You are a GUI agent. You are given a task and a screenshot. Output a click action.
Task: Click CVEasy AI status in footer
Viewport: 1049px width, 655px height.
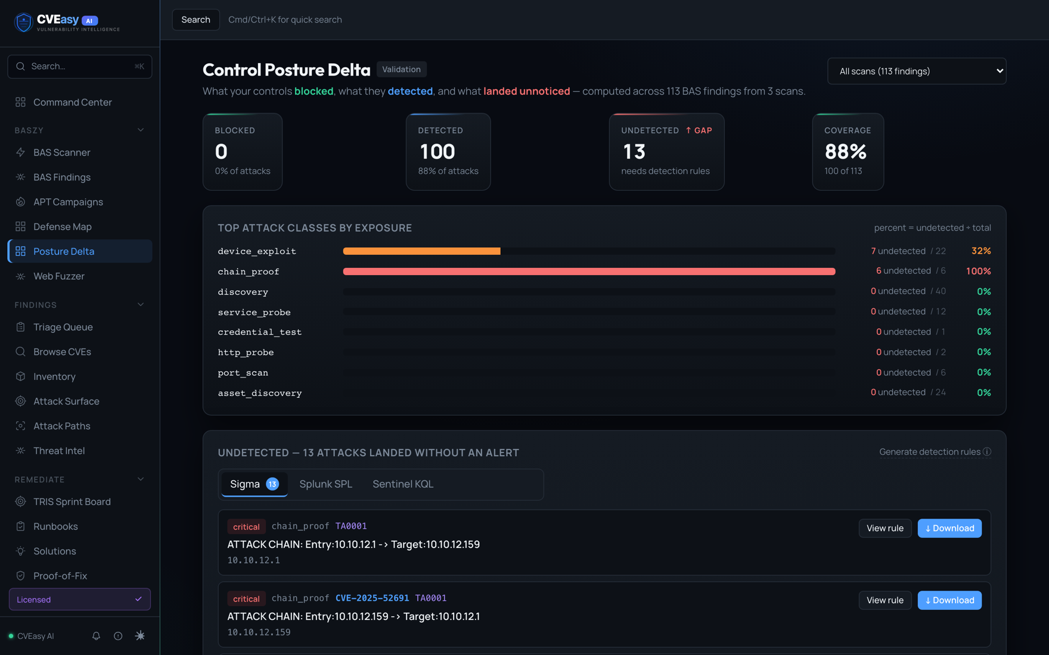click(31, 636)
